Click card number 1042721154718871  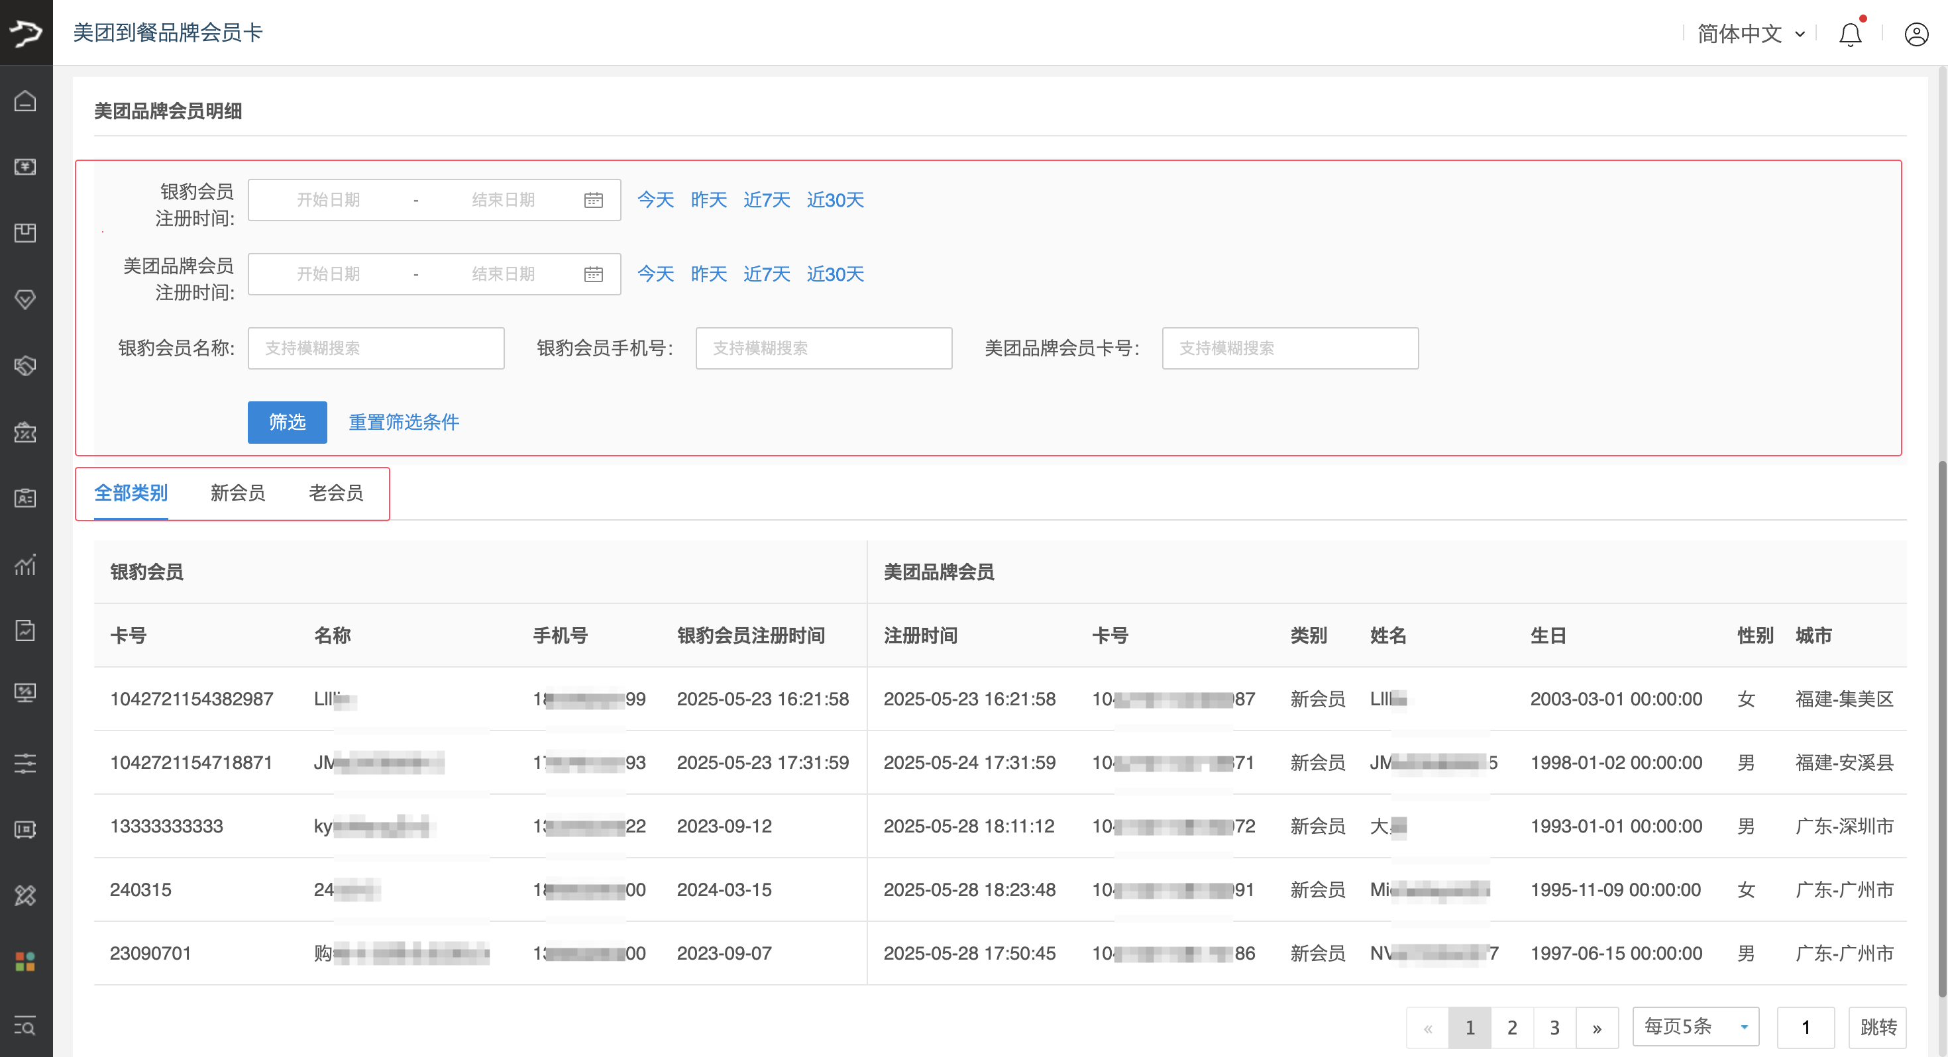tap(191, 762)
